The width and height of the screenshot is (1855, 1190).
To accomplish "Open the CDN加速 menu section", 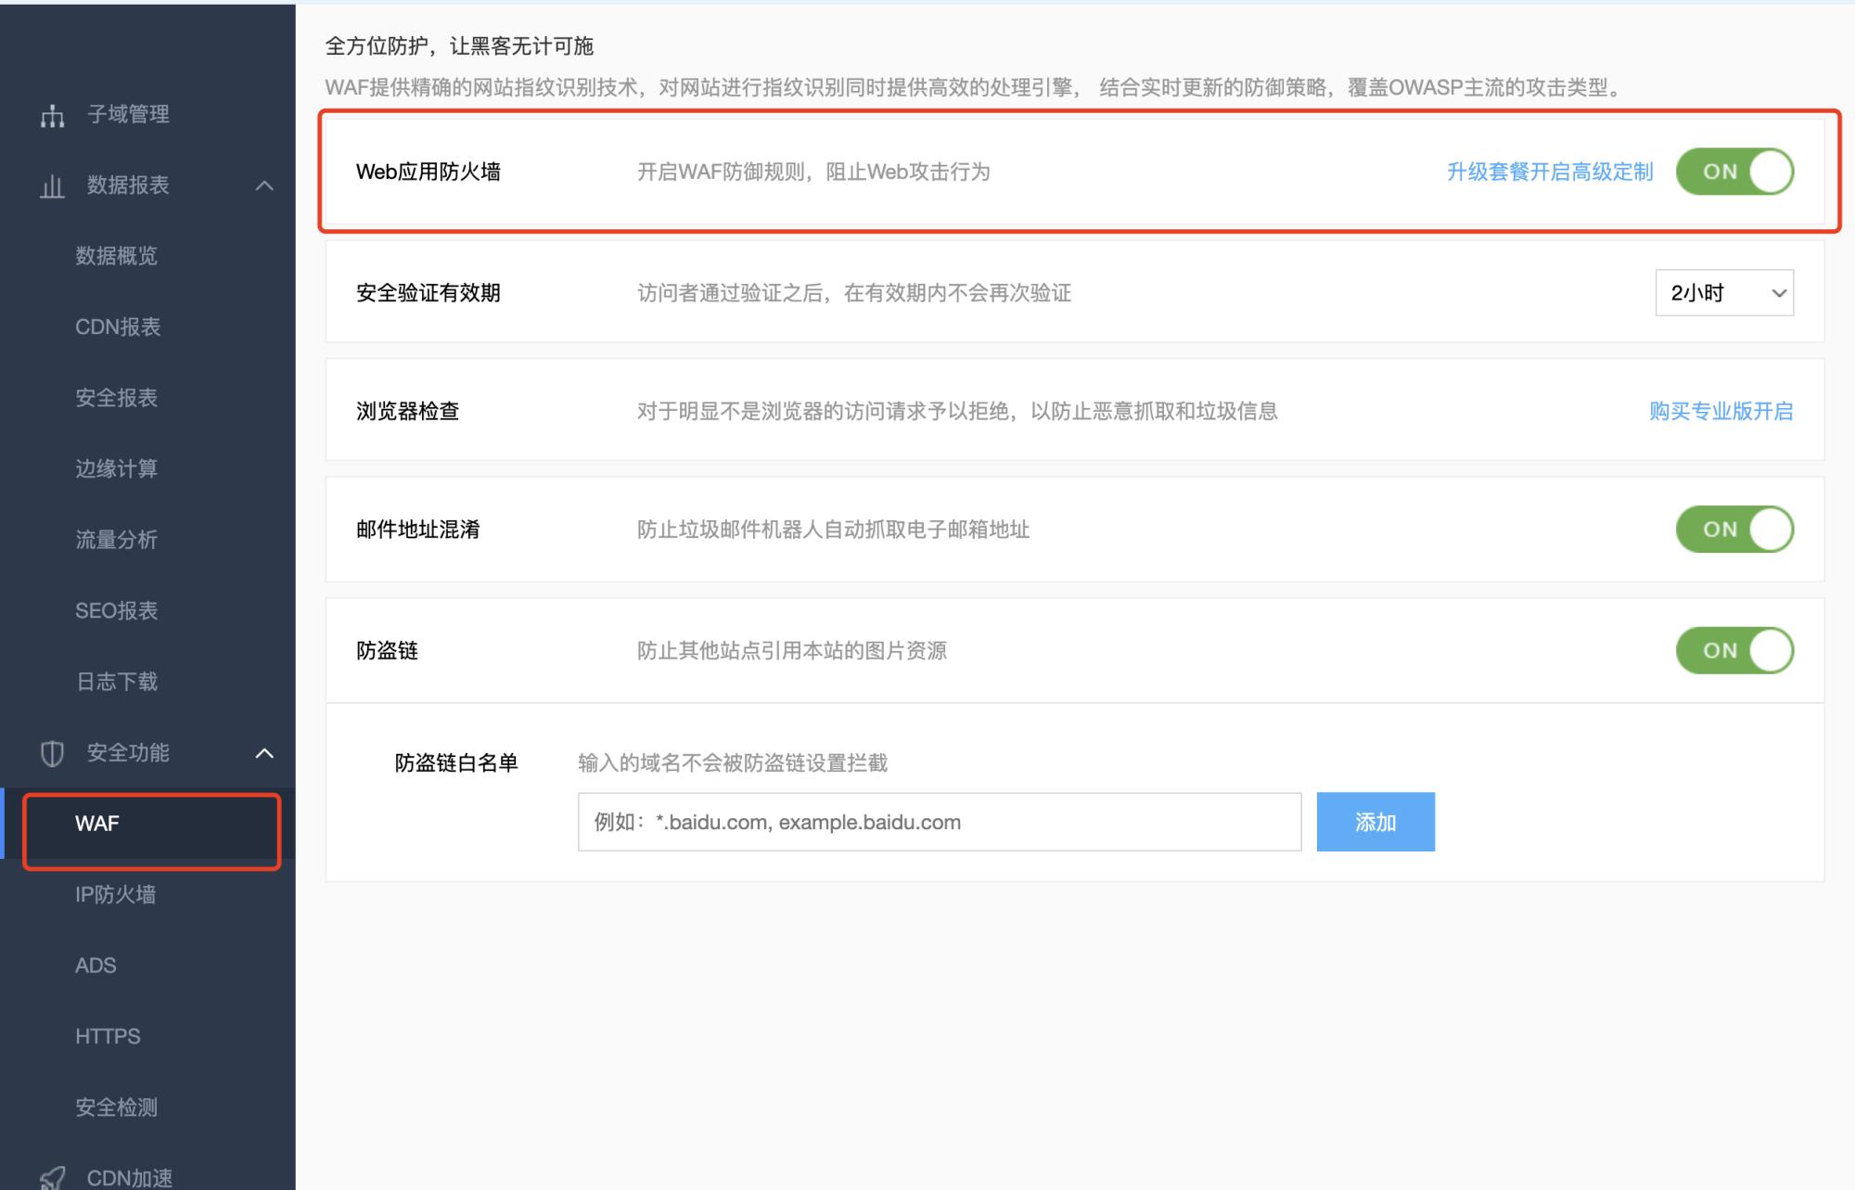I will point(130,1178).
